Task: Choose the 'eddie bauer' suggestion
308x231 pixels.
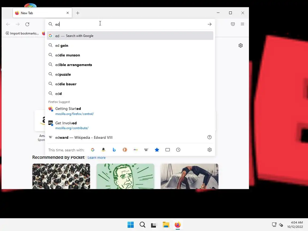Action: pyautogui.click(x=130, y=84)
